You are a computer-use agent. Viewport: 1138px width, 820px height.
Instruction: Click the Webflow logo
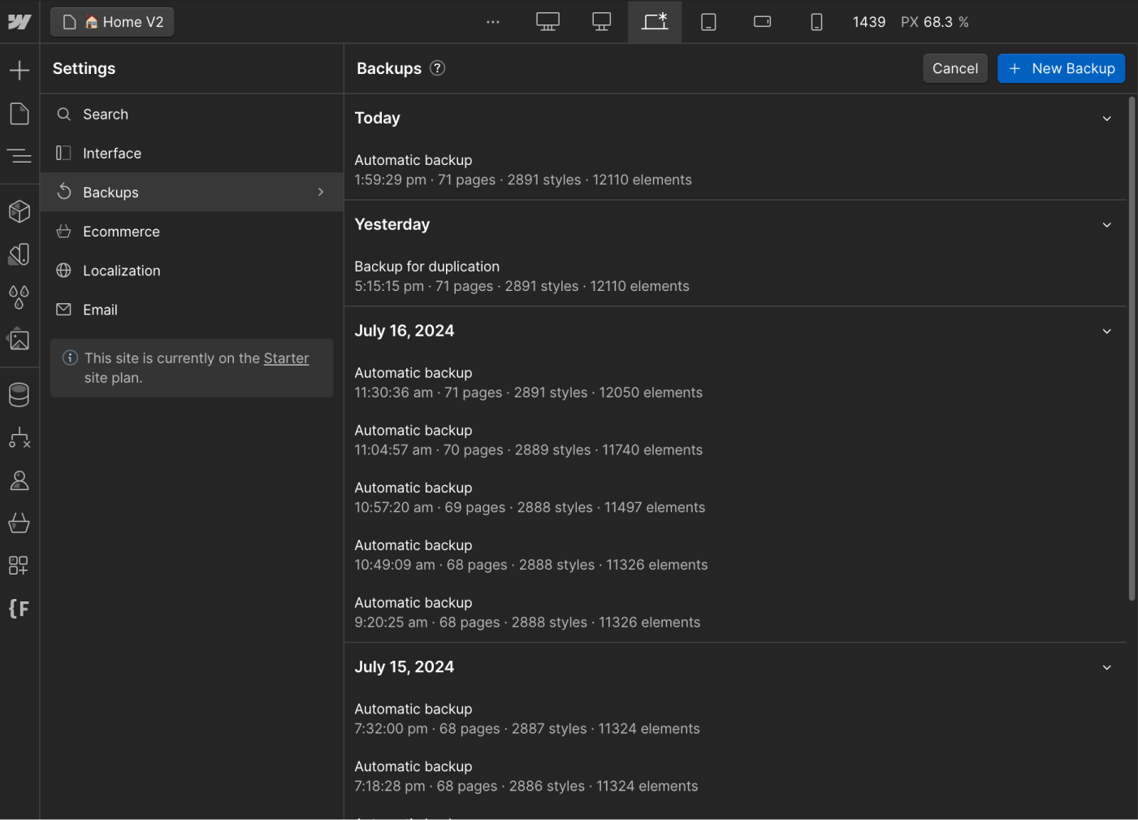(x=19, y=22)
